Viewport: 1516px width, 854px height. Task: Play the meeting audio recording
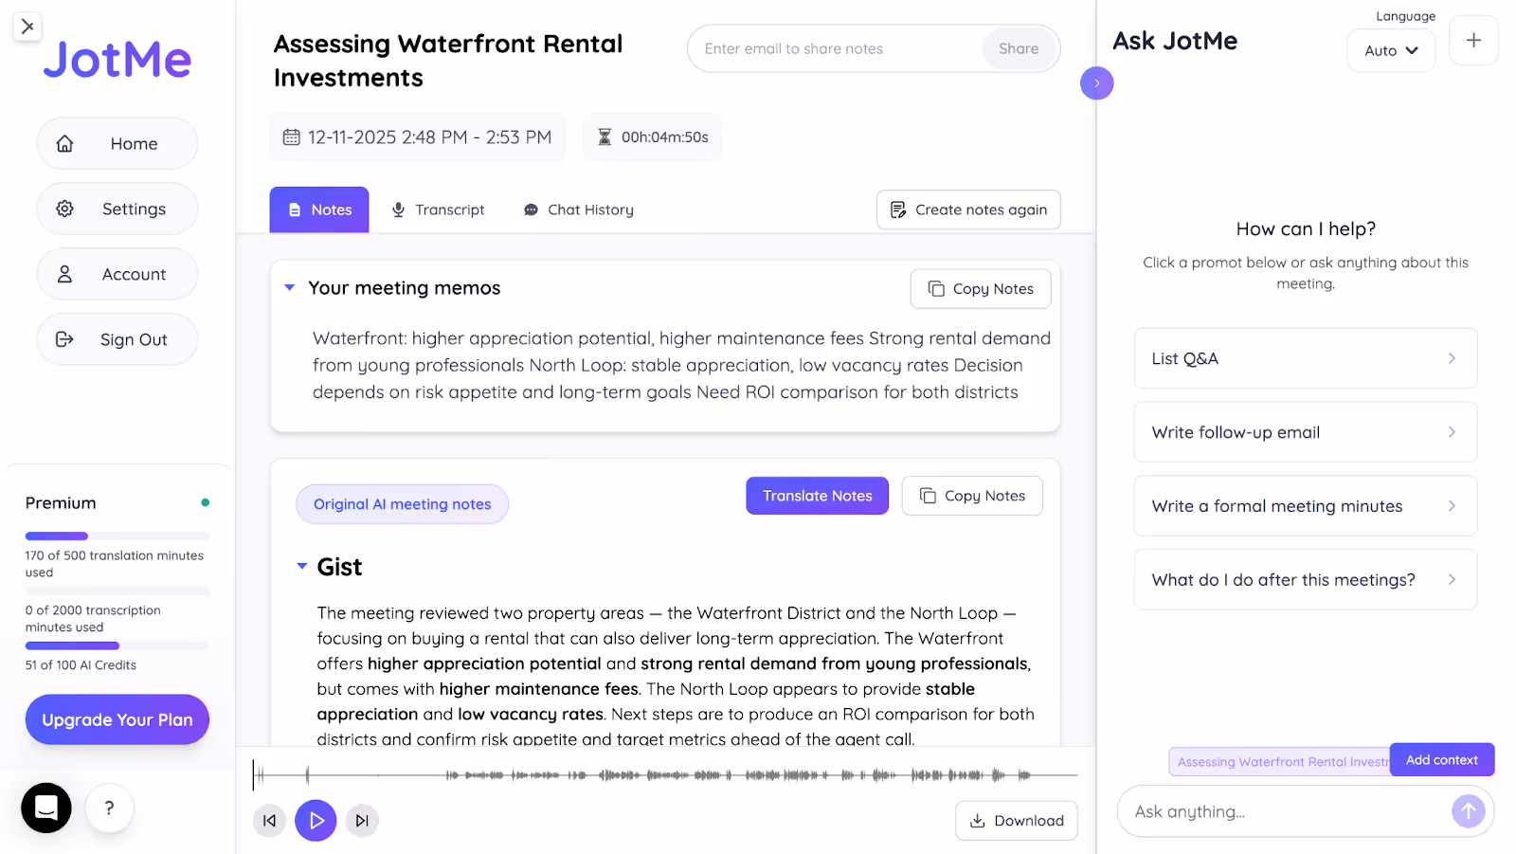coord(316,821)
